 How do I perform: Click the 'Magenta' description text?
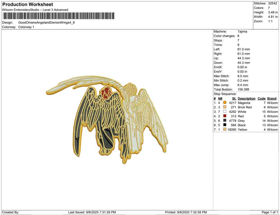(244, 103)
